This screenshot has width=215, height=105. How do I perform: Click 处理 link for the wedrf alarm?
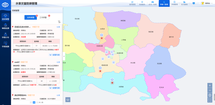click(58, 62)
